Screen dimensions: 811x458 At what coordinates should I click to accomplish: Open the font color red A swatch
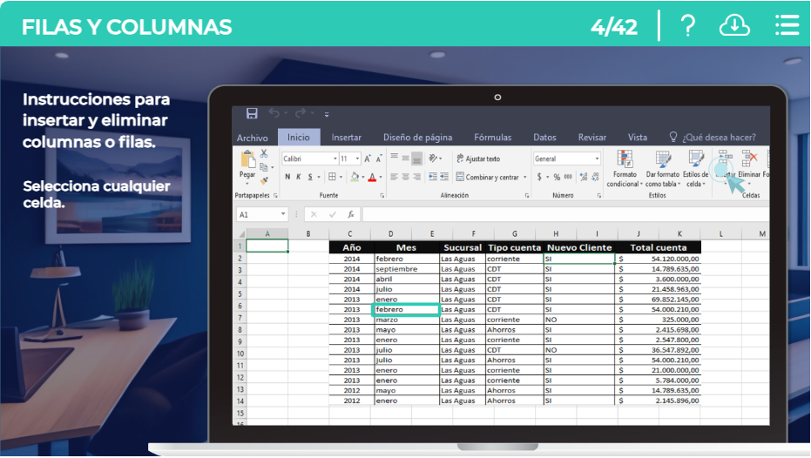coord(373,177)
